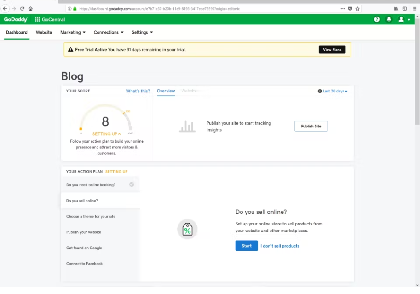Open Firefox hamburger menu
The image size is (420, 294).
414,9
